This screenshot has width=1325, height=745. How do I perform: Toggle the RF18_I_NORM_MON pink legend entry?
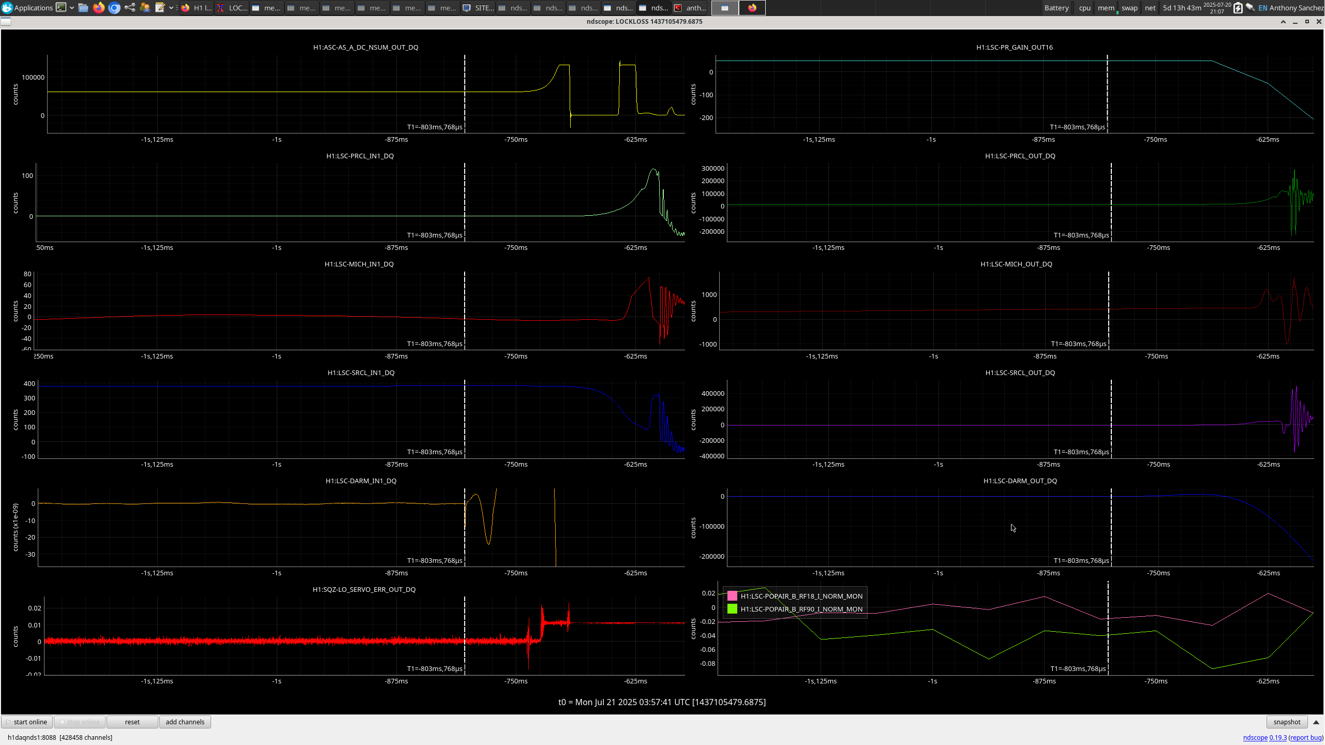click(x=801, y=596)
